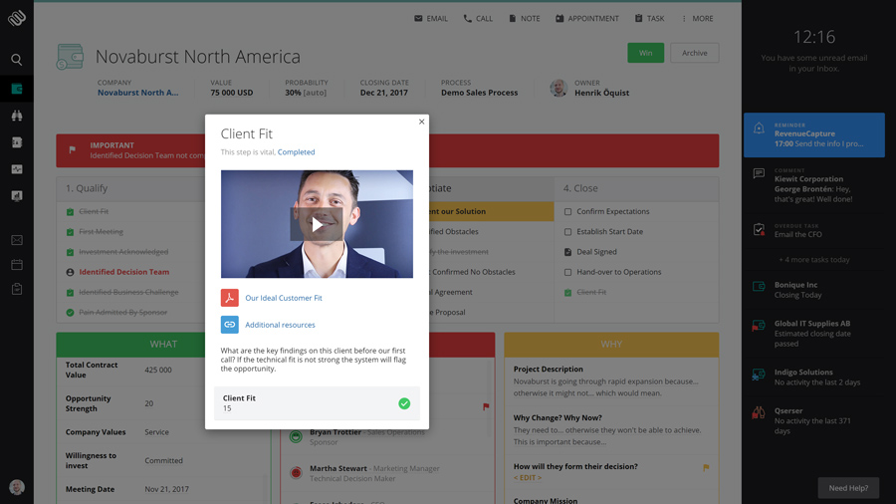Play the Client Fit video
Image resolution: width=896 pixels, height=504 pixels.
point(317,224)
